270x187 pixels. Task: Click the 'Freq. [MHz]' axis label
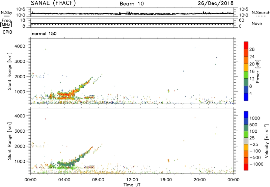pyautogui.click(x=6, y=23)
